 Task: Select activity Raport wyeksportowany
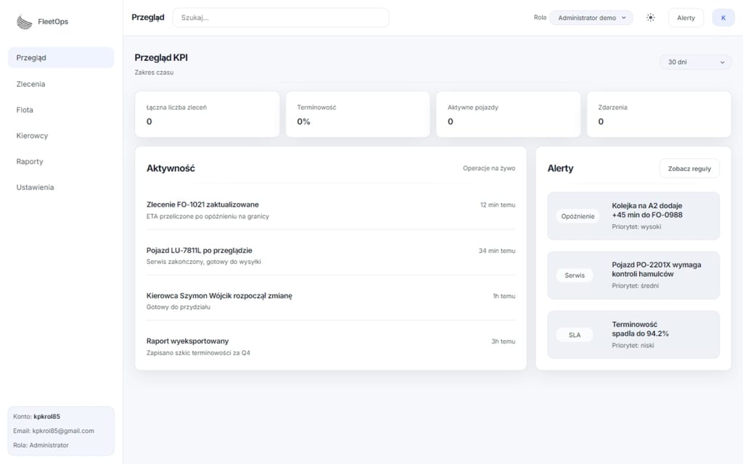(331, 347)
